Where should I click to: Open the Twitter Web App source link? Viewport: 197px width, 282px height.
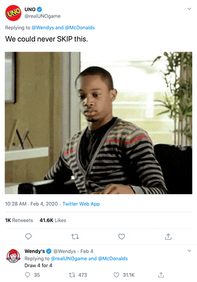click(81, 204)
